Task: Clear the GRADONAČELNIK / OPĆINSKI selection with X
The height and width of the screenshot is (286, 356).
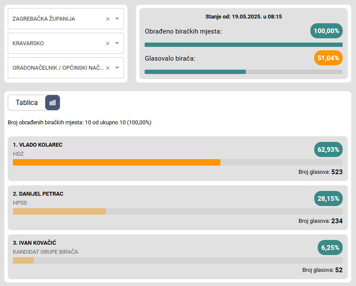Action: [x=108, y=68]
